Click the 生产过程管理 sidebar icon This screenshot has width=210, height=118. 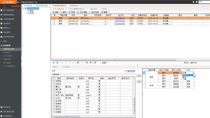[2, 10]
